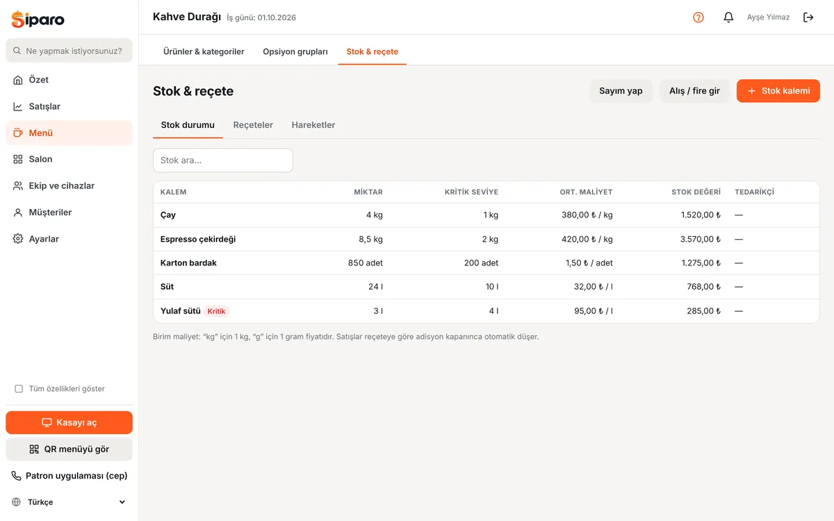834x521 pixels.
Task: Open Ayarlar gear settings
Action: (69, 239)
